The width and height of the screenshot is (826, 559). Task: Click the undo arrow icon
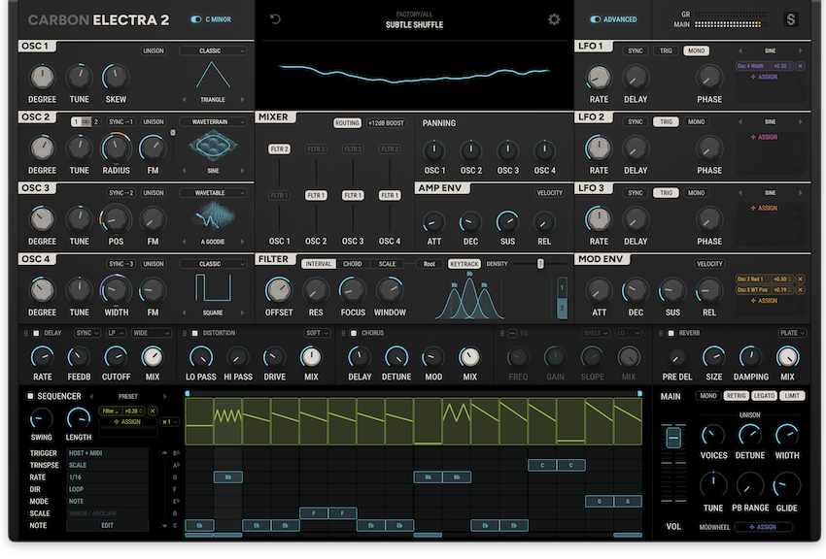tap(275, 19)
